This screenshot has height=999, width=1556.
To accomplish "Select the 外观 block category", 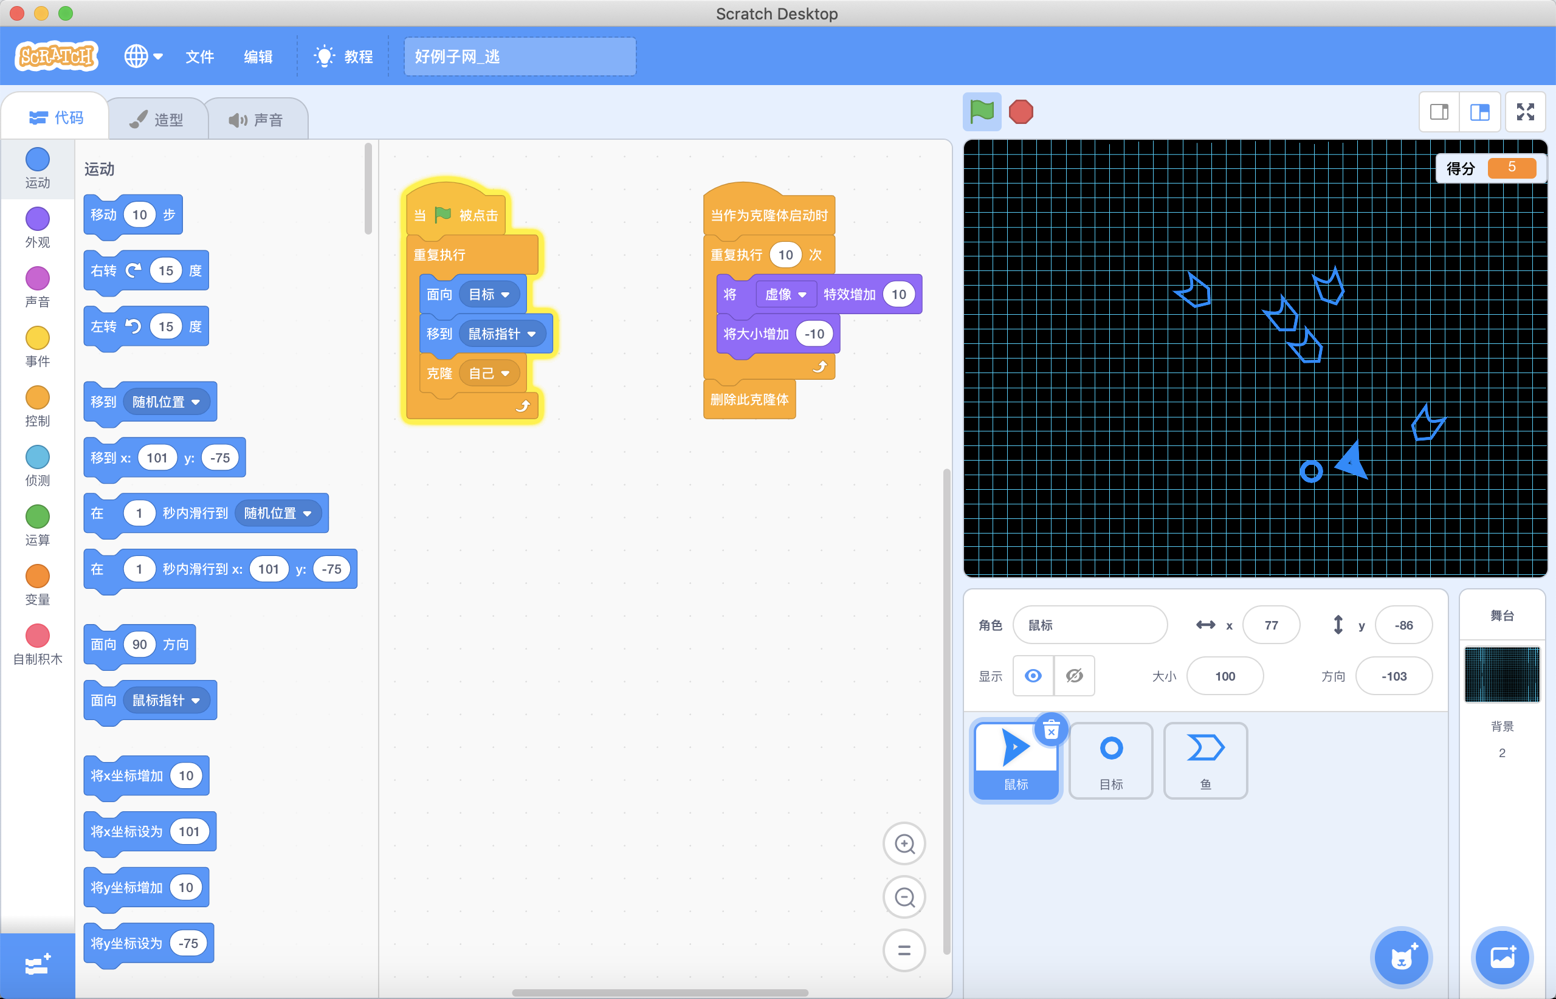I will coord(38,228).
